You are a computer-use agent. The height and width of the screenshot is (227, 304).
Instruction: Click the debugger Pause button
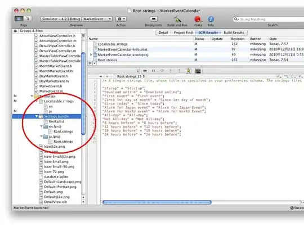153,71
